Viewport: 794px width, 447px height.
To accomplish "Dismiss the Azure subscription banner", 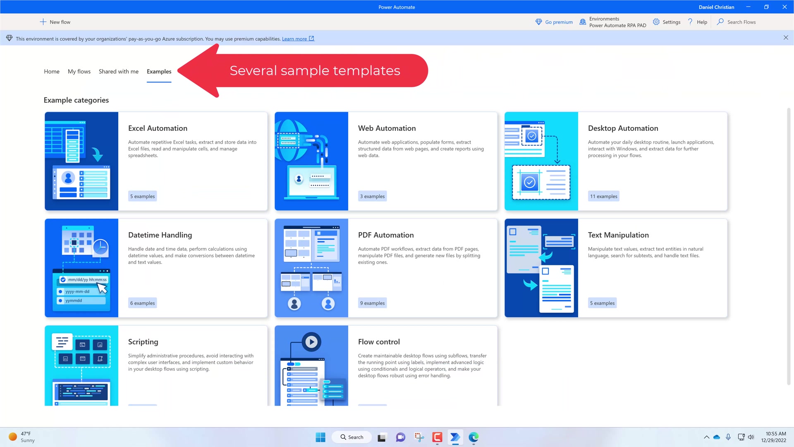I will pyautogui.click(x=786, y=38).
